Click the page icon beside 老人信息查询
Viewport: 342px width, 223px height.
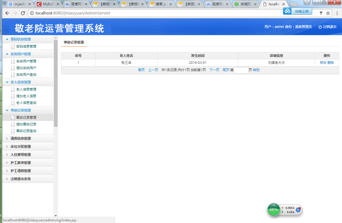[x=13, y=103]
